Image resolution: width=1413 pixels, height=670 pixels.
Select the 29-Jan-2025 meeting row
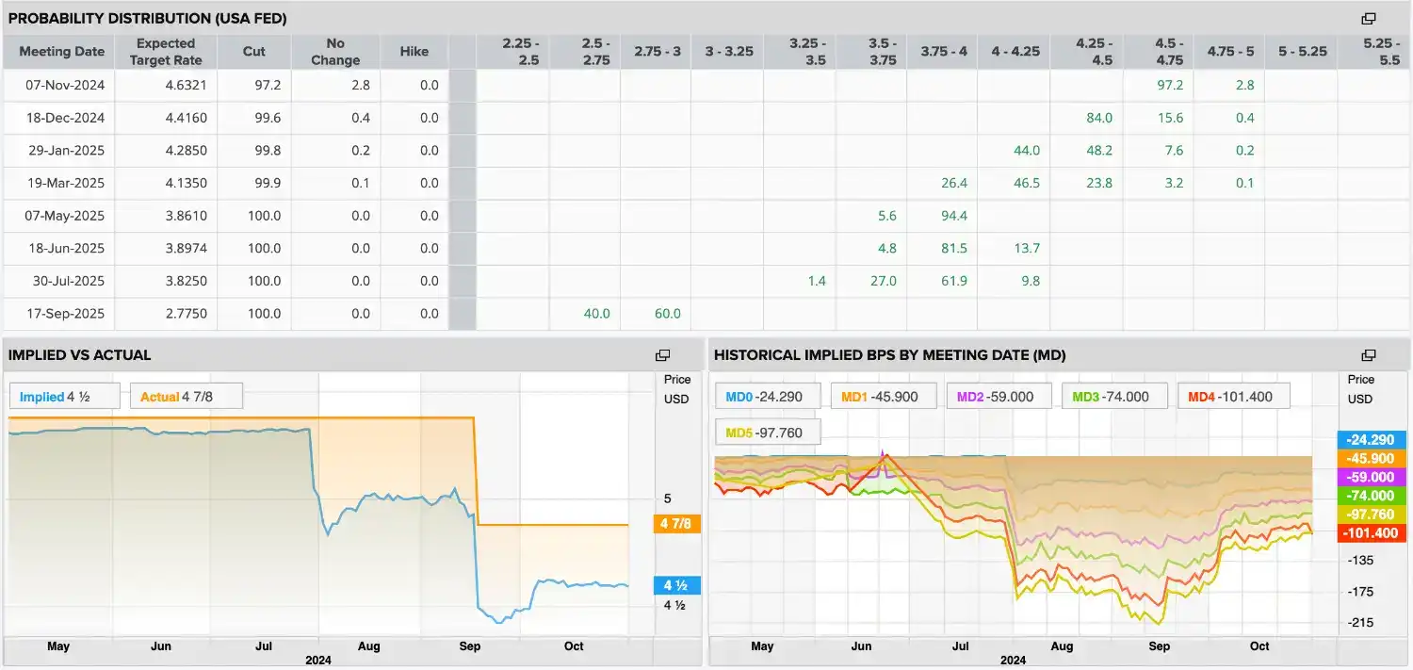(x=706, y=151)
